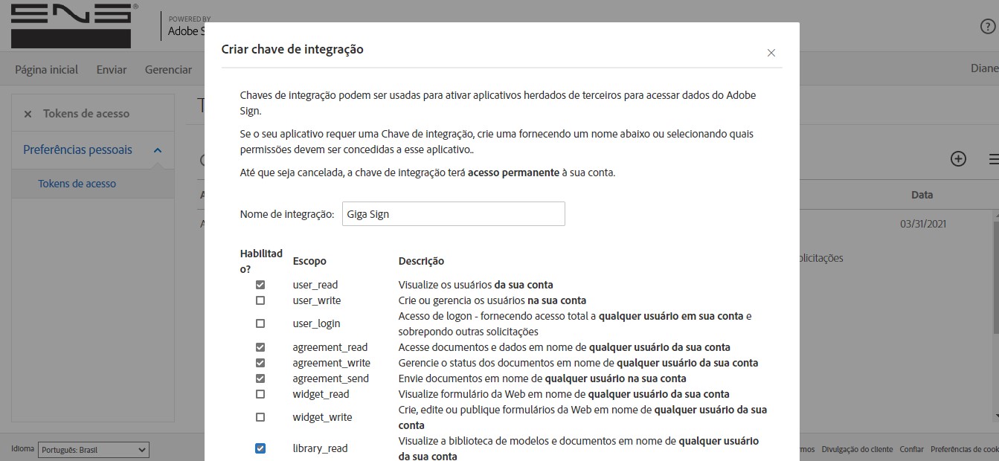Close the Criar chave de integração dialog
Viewport: 999px width, 461px height.
pyautogui.click(x=771, y=53)
